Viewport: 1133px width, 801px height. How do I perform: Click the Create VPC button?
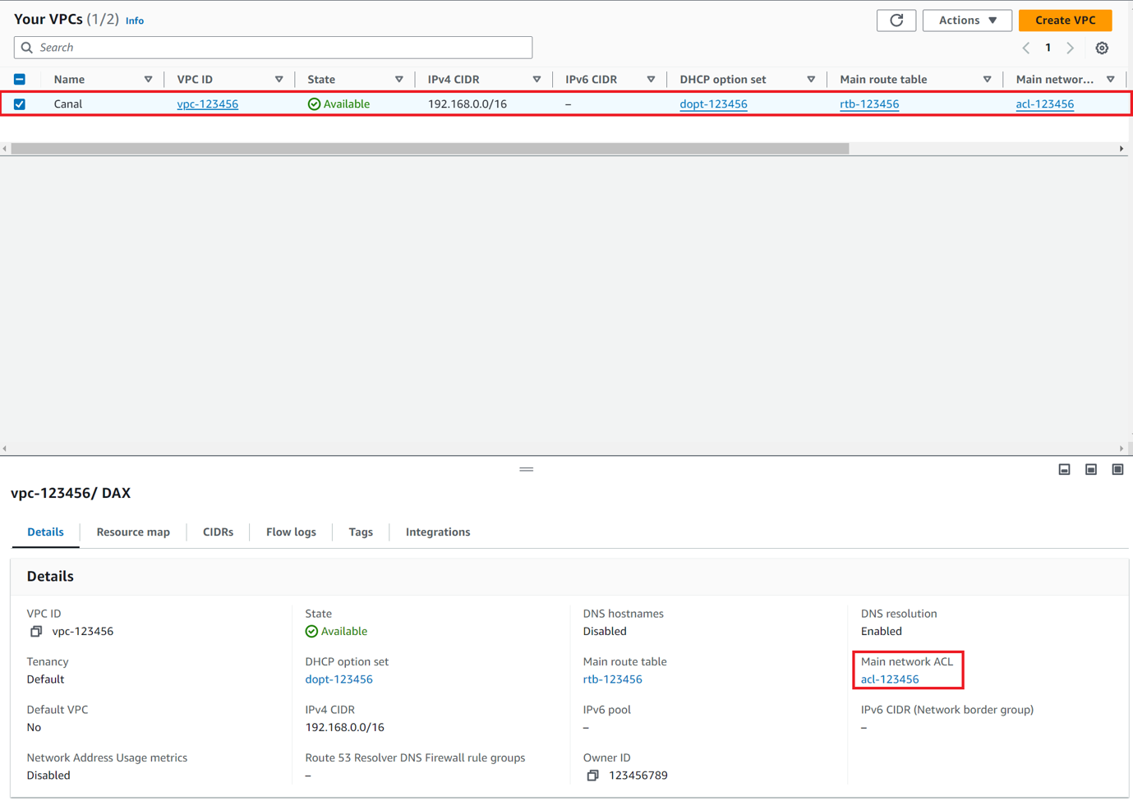click(x=1065, y=21)
